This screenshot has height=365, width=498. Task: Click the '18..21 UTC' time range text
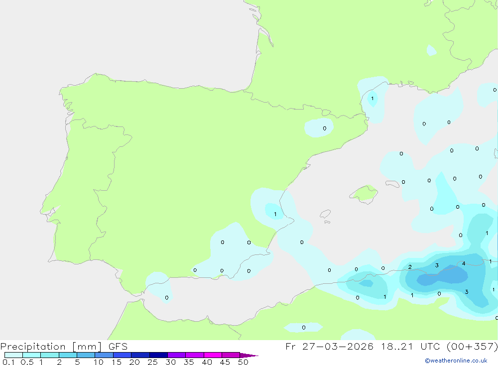coord(411,347)
